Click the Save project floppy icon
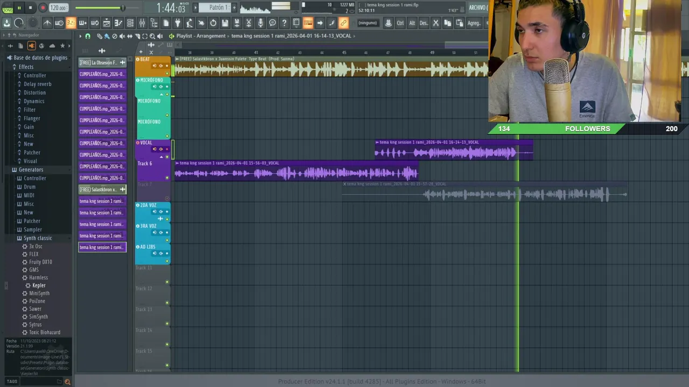Image resolution: width=689 pixels, height=387 pixels. point(225,23)
